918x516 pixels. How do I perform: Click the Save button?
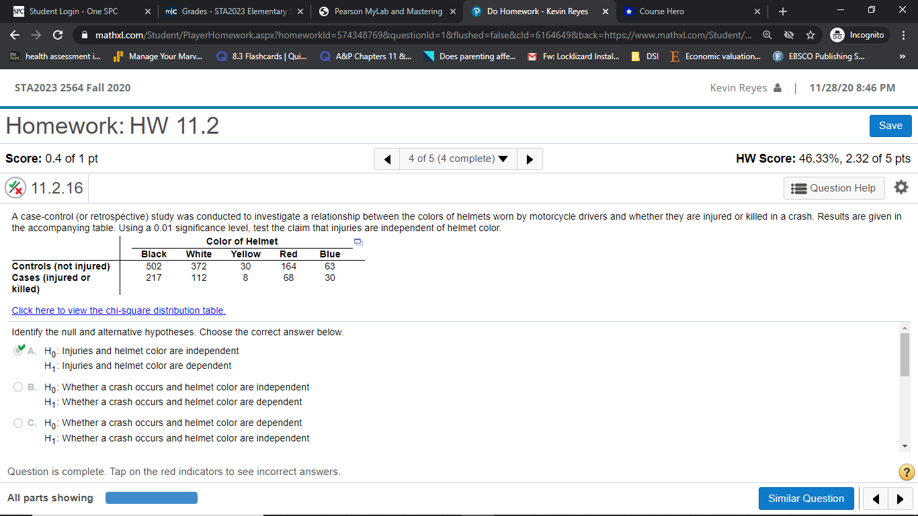tap(890, 126)
